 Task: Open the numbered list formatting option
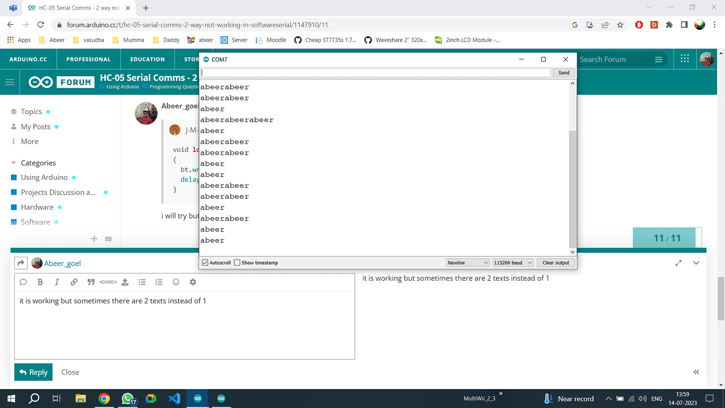point(159,282)
